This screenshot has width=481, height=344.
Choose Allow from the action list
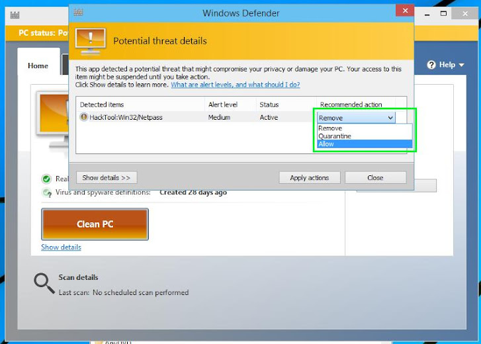[365, 144]
